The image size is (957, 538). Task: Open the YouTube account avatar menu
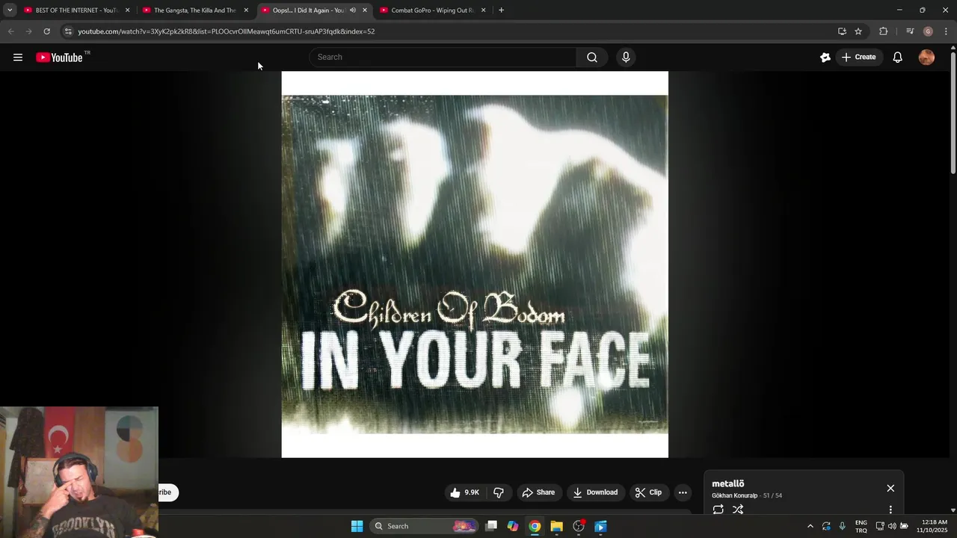pos(926,58)
